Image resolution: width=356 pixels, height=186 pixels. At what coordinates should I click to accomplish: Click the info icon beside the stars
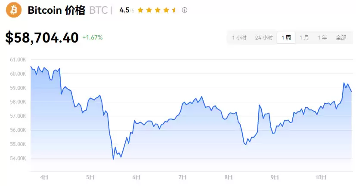[x=184, y=10]
